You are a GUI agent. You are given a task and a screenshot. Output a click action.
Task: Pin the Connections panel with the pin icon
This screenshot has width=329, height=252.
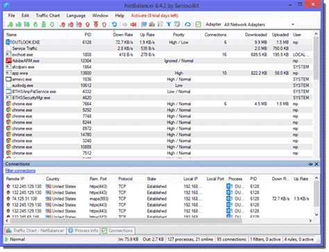(310, 164)
